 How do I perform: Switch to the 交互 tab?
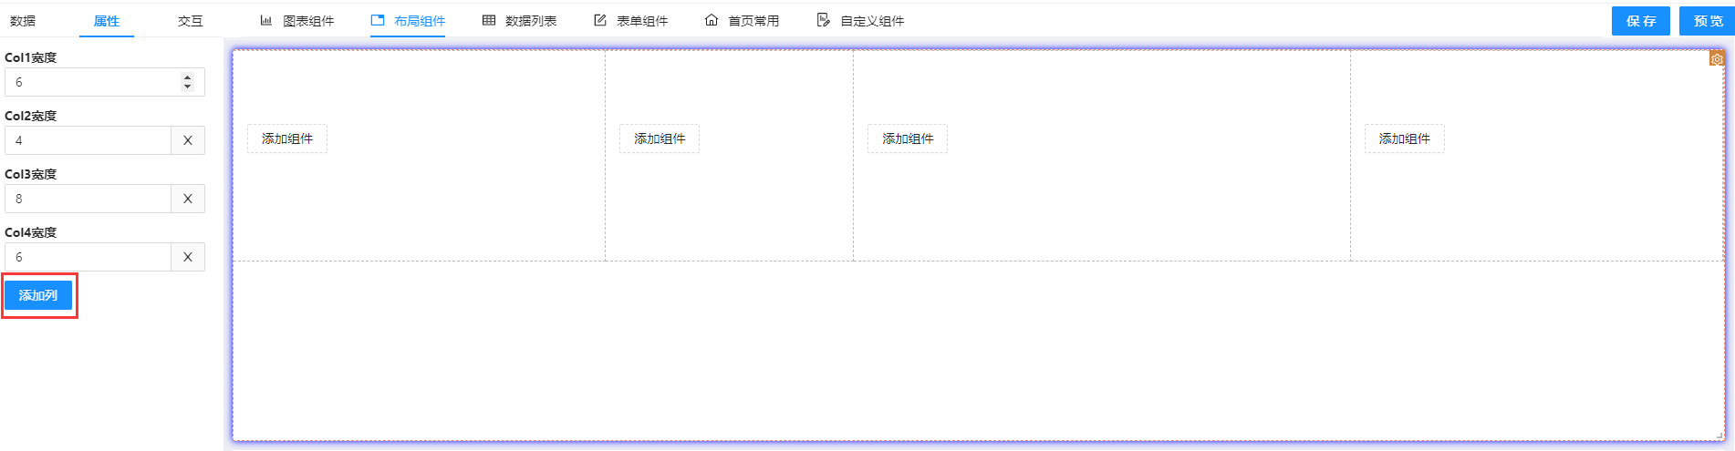click(190, 20)
